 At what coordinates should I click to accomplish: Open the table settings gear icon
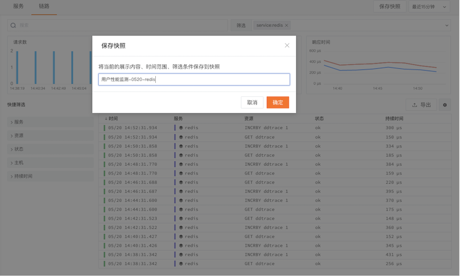point(444,105)
